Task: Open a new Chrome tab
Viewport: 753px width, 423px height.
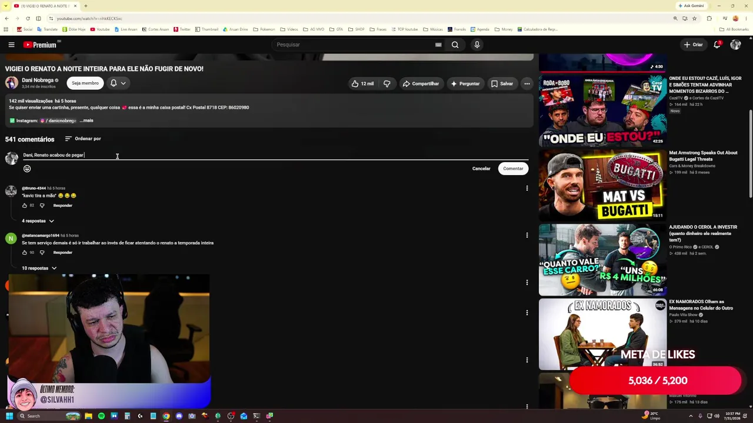Action: [86, 6]
